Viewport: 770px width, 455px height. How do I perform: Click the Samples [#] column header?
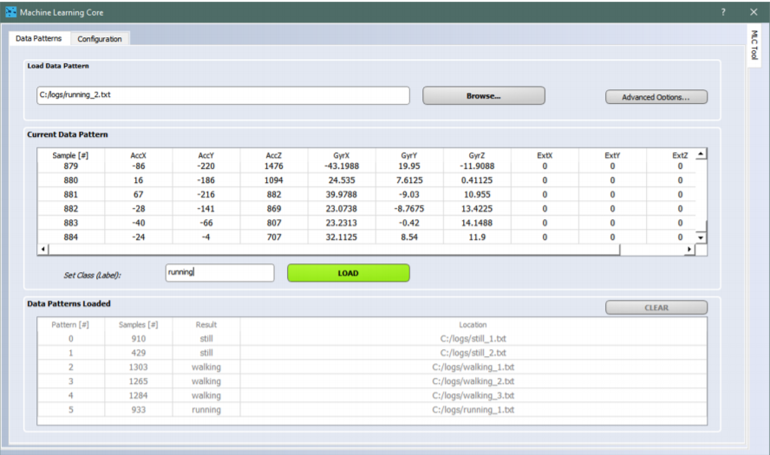(139, 324)
